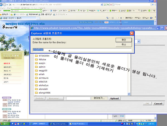The height and width of the screenshot is (126, 167).
Task: Click the Cancel button in file dialog
Action: (x=158, y=104)
